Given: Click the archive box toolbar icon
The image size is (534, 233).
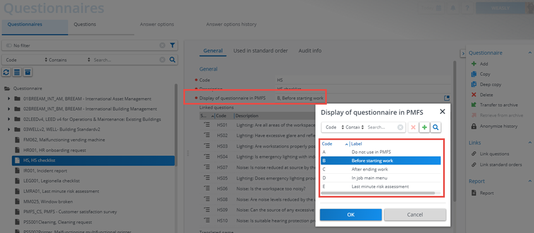Looking at the screenshot, I should (x=27, y=73).
